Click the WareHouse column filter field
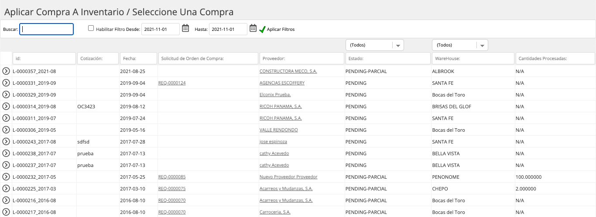The width and height of the screenshot is (596, 217). coord(473,58)
